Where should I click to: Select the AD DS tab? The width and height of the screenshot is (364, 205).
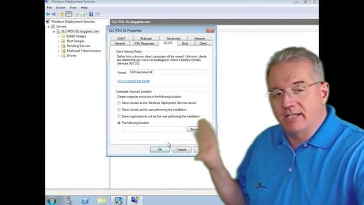click(x=168, y=43)
